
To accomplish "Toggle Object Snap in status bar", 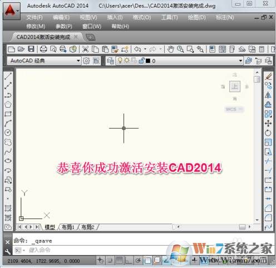I will [148, 260].
